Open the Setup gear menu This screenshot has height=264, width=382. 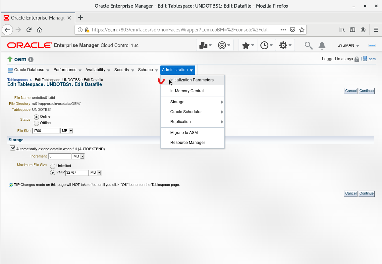pyautogui.click(x=285, y=45)
